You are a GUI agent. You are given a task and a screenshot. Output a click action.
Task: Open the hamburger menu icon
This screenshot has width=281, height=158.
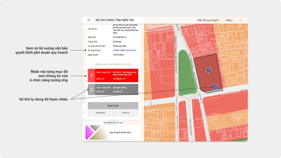tap(89, 20)
